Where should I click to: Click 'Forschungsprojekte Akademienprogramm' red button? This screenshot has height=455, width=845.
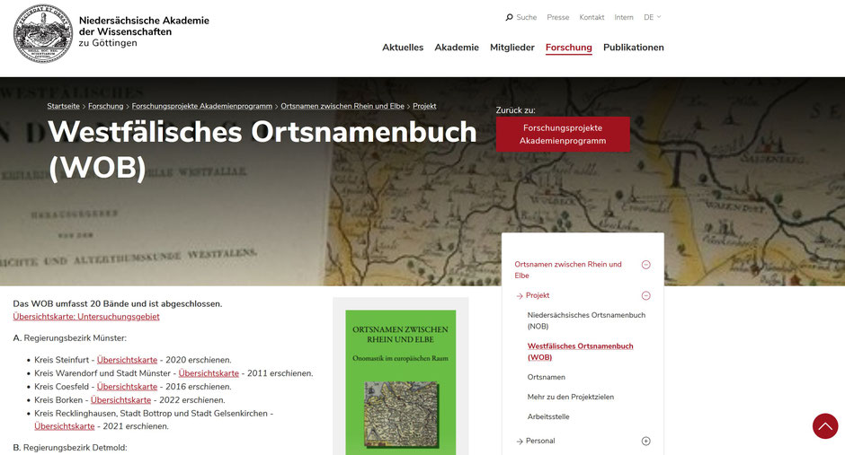563,135
